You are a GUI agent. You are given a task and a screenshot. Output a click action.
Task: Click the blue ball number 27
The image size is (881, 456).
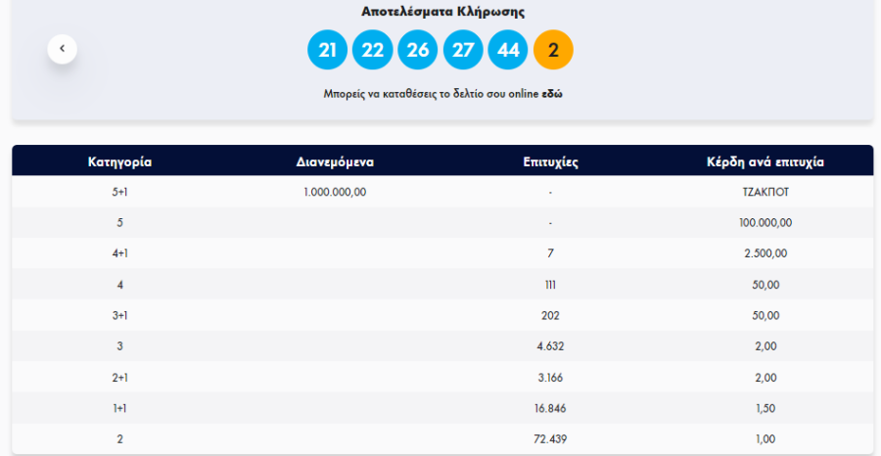point(463,50)
